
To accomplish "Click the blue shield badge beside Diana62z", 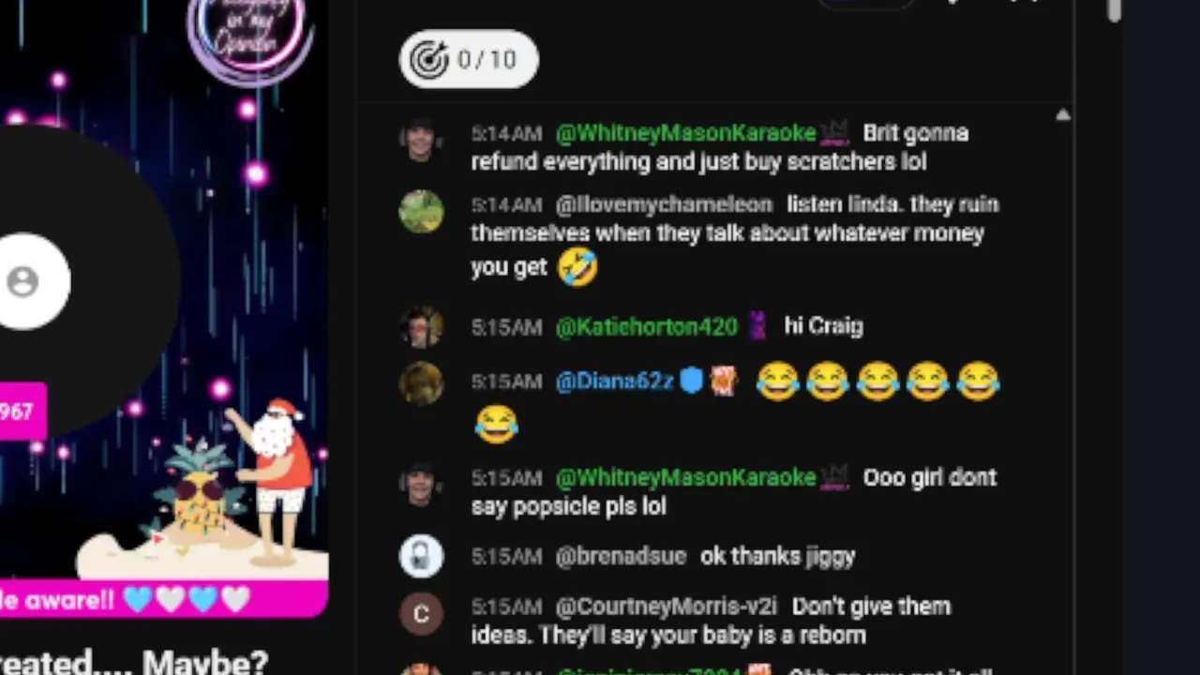I will (x=691, y=381).
